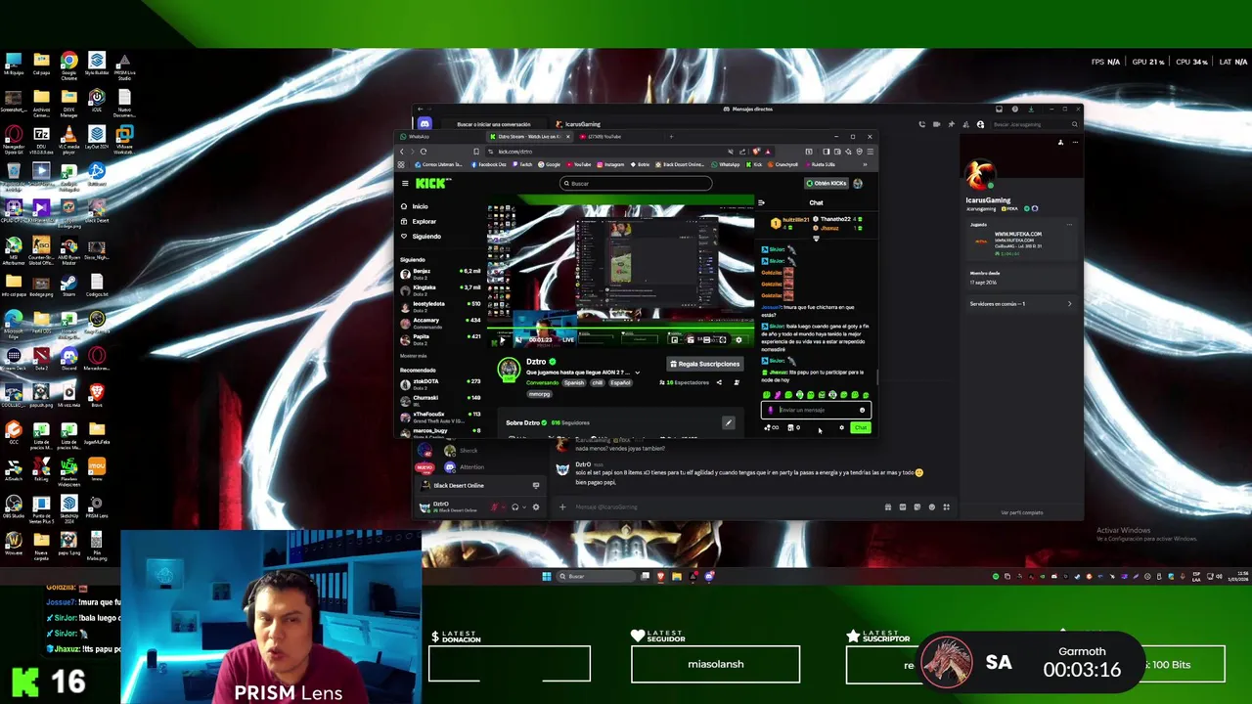Open a new browser tab
Viewport: 1252px width, 704px height.
tap(671, 136)
